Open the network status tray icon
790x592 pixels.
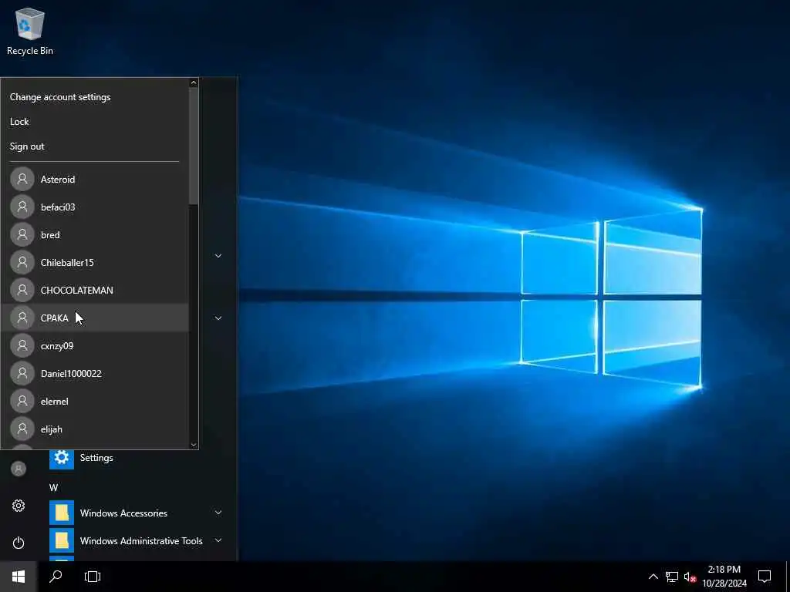672,577
